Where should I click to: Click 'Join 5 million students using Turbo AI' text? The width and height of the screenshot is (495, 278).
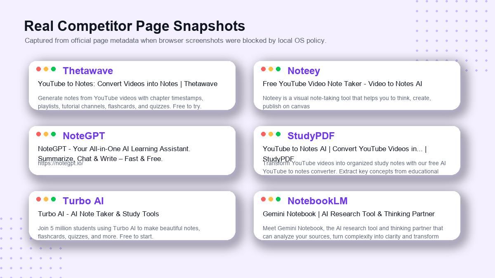(x=119, y=232)
